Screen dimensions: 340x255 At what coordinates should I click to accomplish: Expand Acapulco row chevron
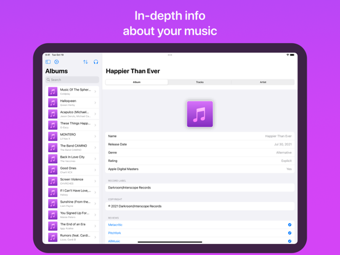(95, 114)
